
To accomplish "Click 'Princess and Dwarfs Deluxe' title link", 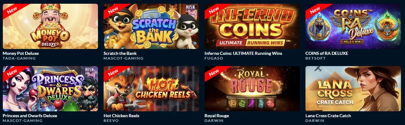I will point(30,116).
